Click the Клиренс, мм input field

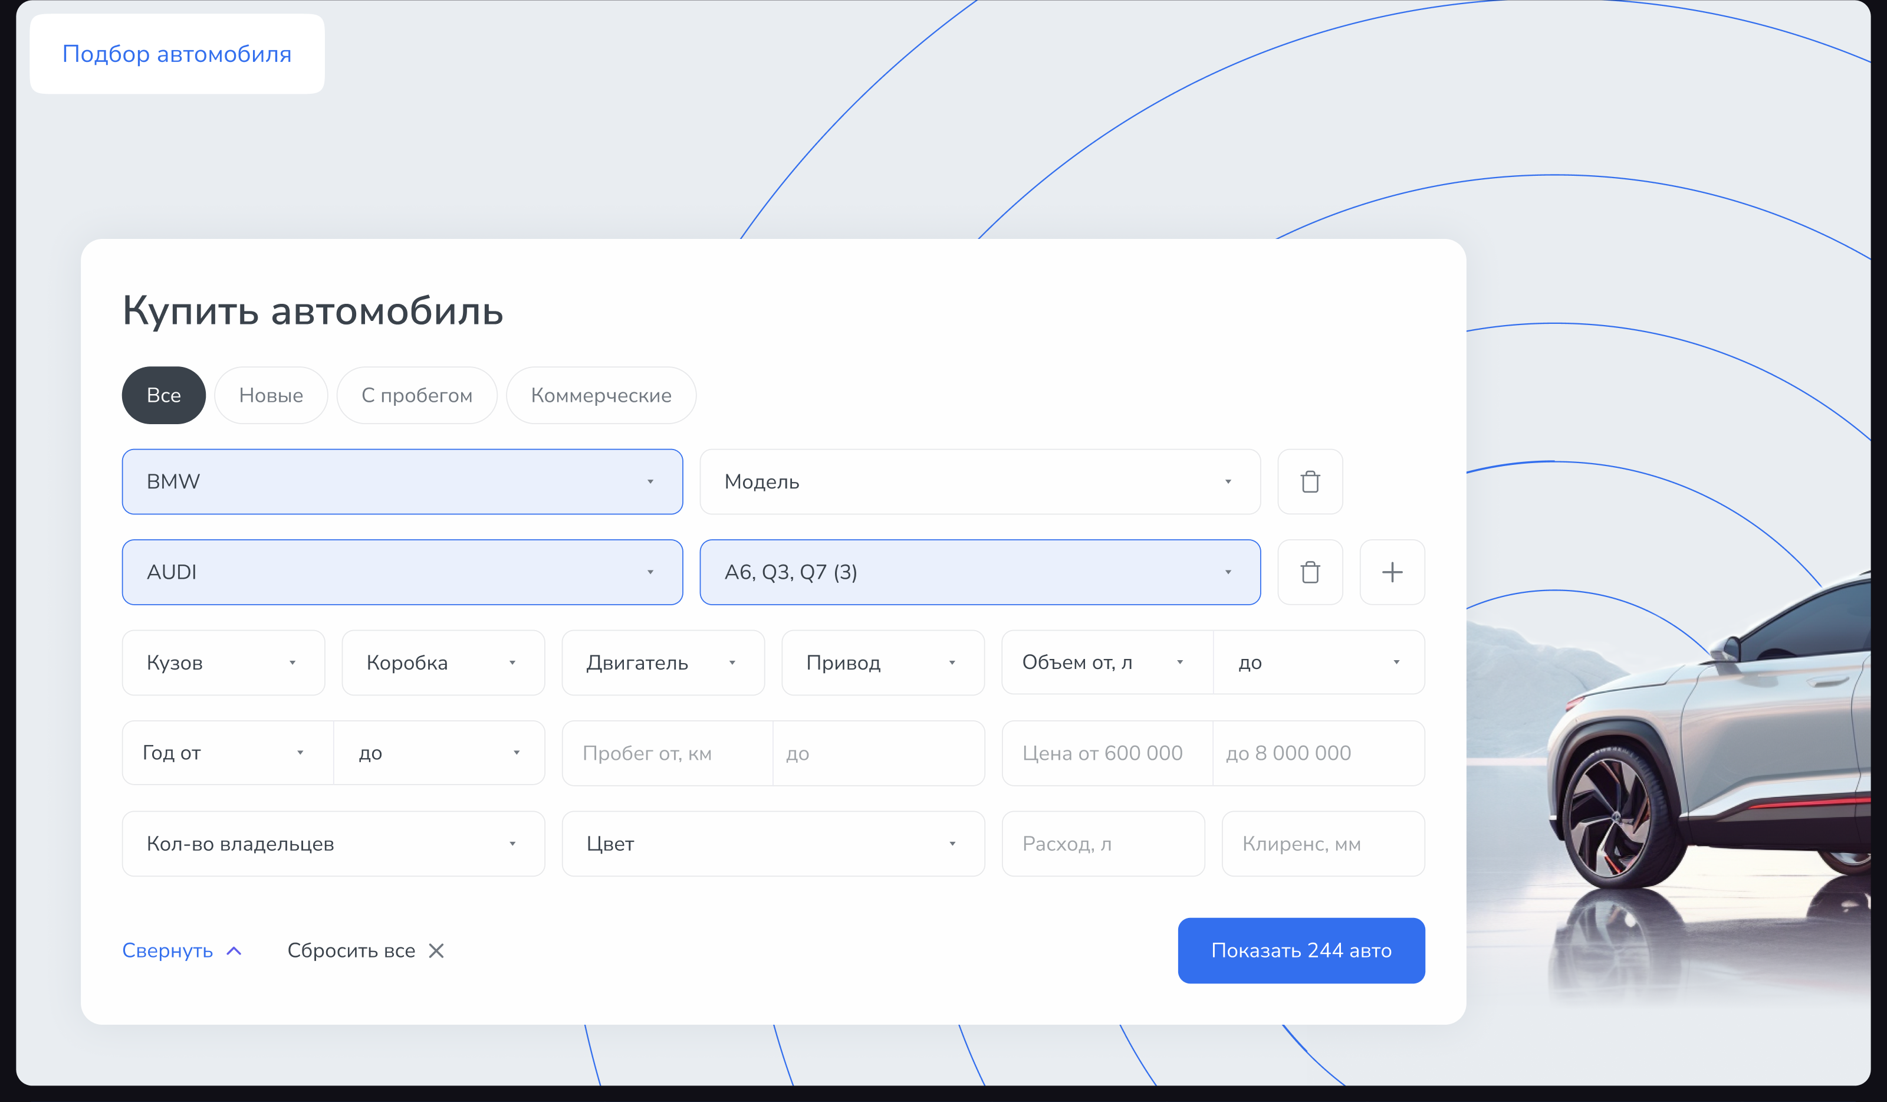tap(1323, 844)
